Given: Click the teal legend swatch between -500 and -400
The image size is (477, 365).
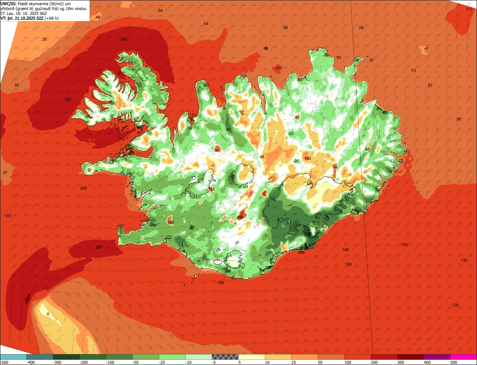Looking at the screenshot, I should point(13,357).
